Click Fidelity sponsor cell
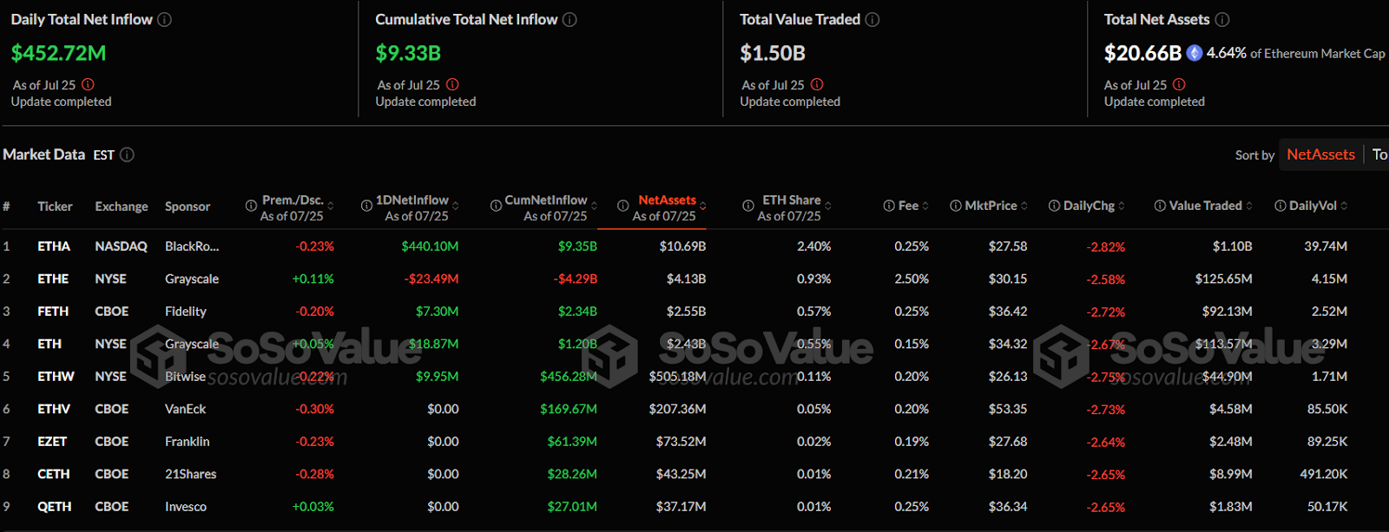This screenshot has width=1389, height=532. [186, 312]
